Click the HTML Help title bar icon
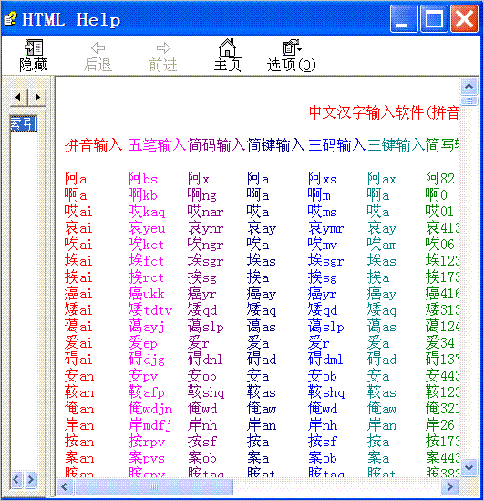This screenshot has height=501, width=484. coord(11,18)
